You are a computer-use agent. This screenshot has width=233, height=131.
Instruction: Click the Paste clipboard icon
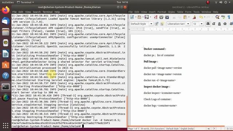coord(185,17)
